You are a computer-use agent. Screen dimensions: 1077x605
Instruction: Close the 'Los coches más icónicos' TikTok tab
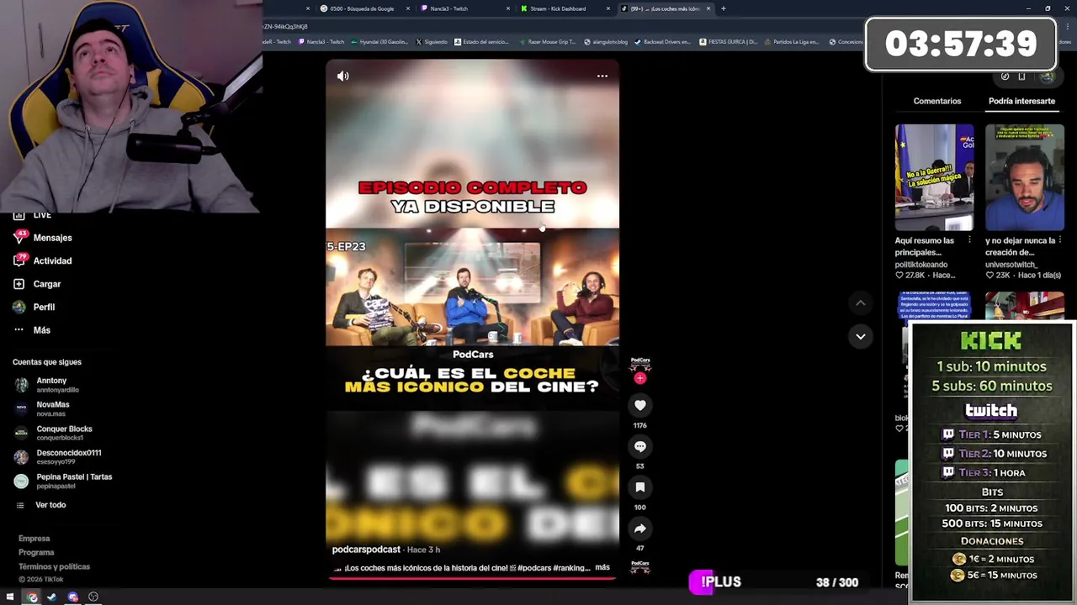click(708, 8)
